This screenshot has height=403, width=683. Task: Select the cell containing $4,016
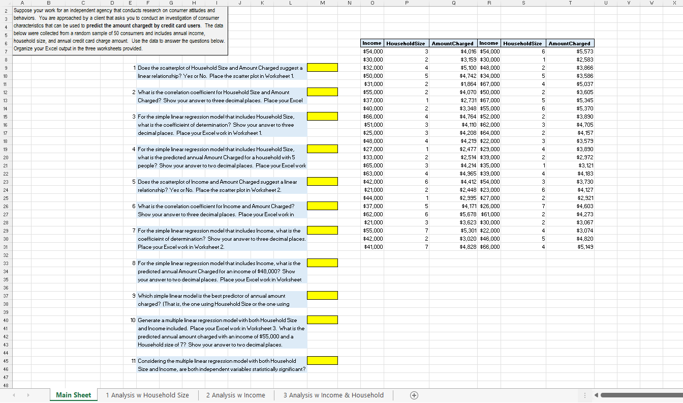[454, 51]
